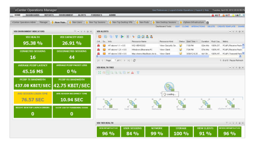Switch to the vCenter Operations Admin tab
Image resolution: width=255 pixels, height=145 pixels.
24,22
